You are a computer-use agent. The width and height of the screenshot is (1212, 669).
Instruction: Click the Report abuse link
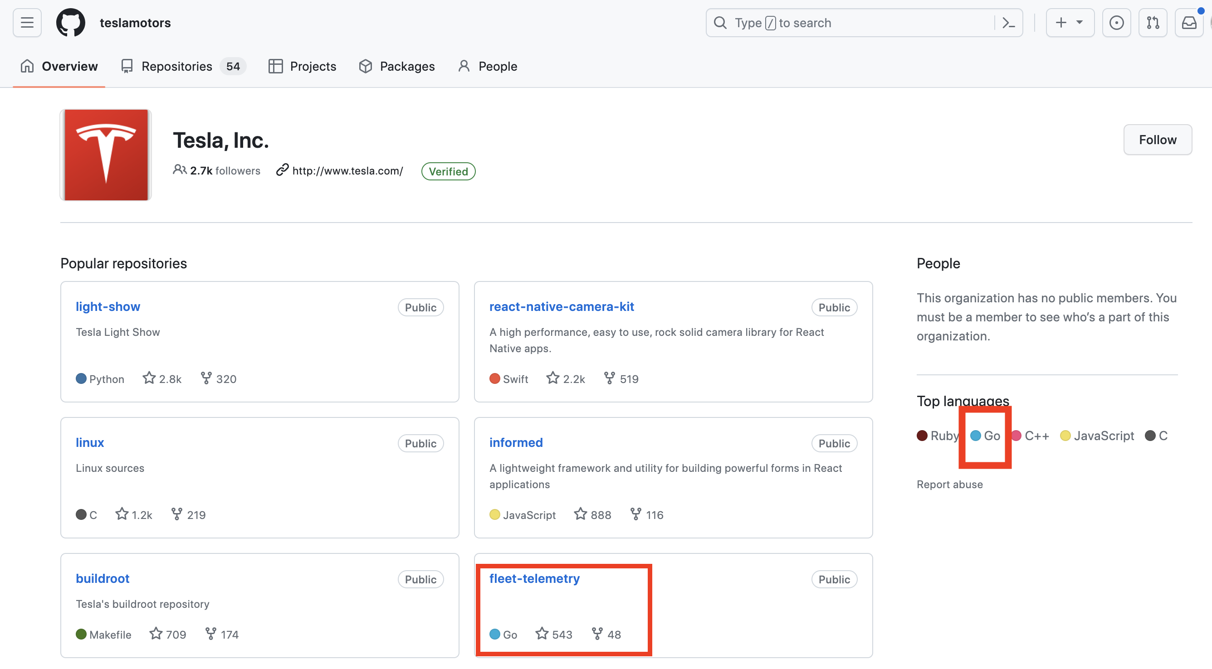coord(949,484)
